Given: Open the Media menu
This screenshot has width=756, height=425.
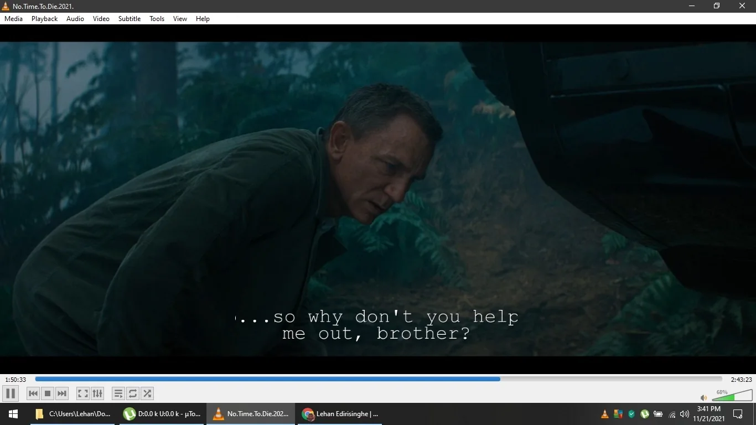Looking at the screenshot, I should [14, 19].
